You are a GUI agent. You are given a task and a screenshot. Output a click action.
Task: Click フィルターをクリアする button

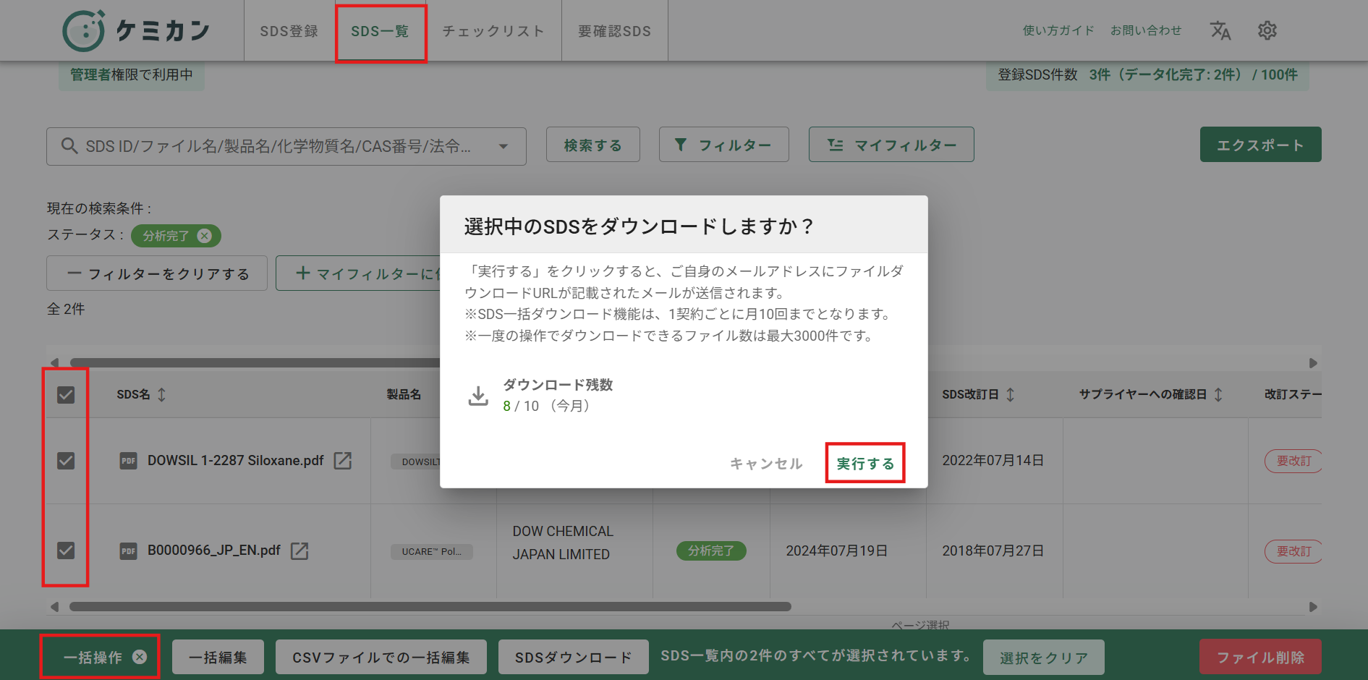click(157, 273)
